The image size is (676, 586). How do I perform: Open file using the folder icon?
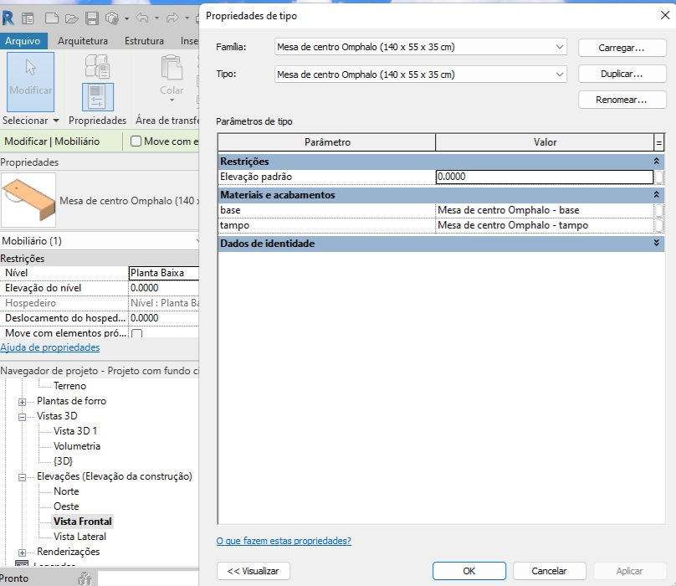[x=71, y=18]
